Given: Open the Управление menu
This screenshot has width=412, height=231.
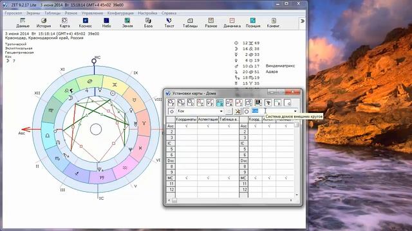Looking at the screenshot, I should click(92, 13).
